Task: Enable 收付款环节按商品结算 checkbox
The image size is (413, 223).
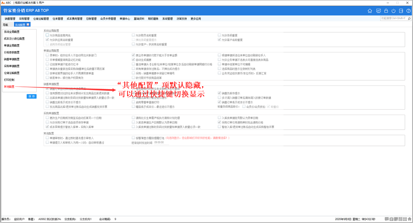Action: (134, 78)
